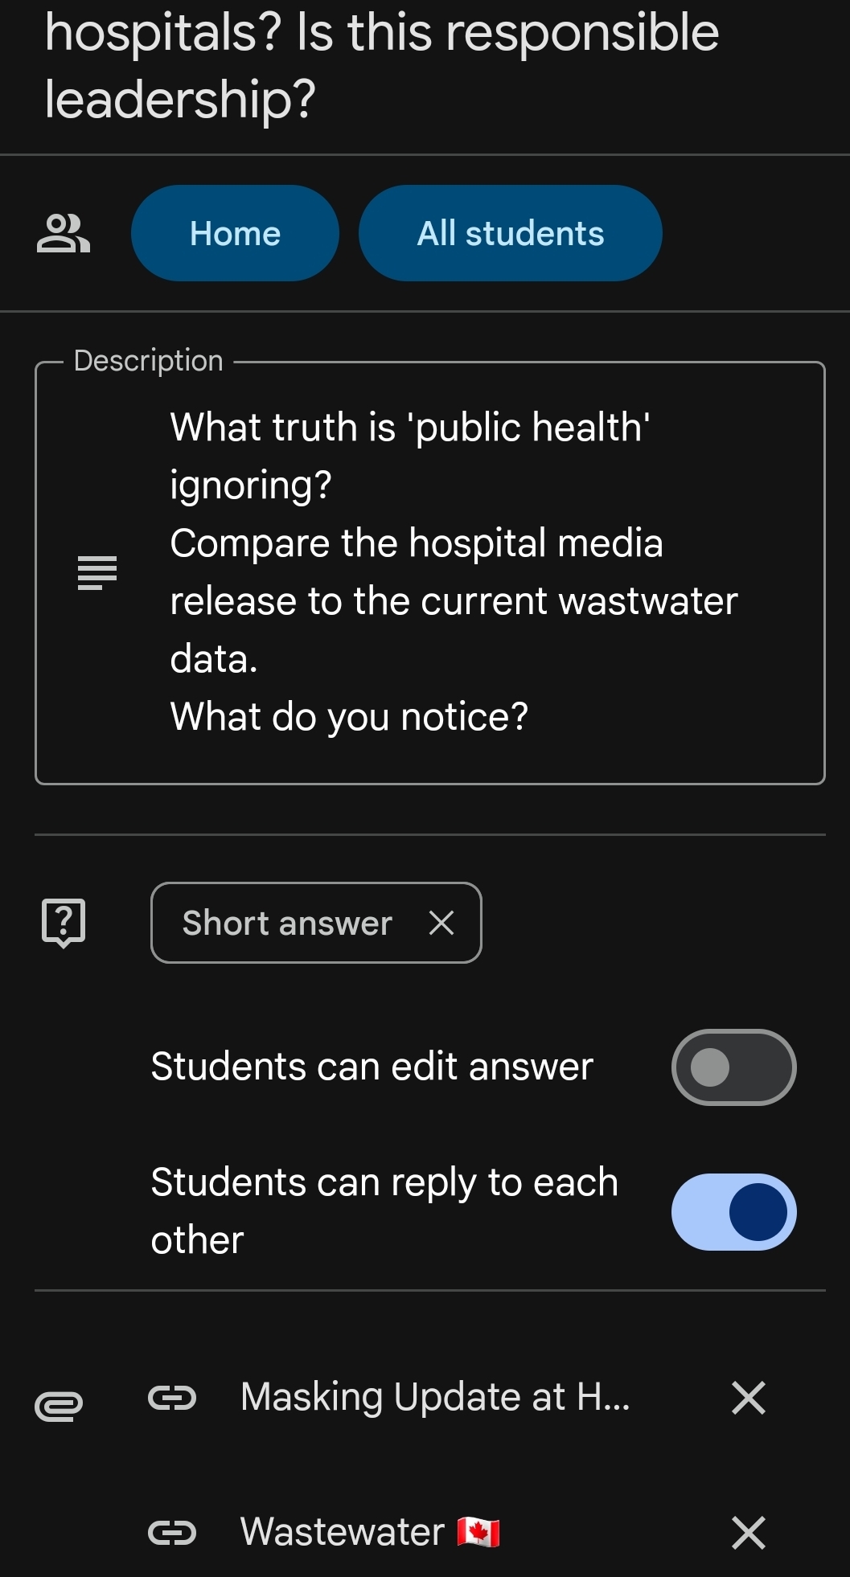Tap the question type icon
Image resolution: width=850 pixels, height=1577 pixels.
(64, 922)
